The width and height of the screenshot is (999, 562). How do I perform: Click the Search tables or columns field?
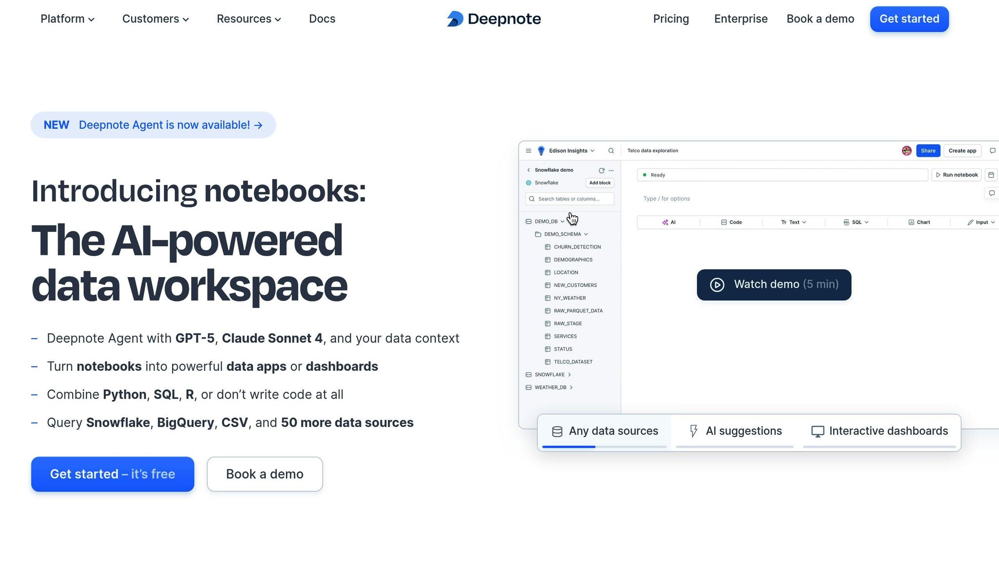(x=569, y=199)
